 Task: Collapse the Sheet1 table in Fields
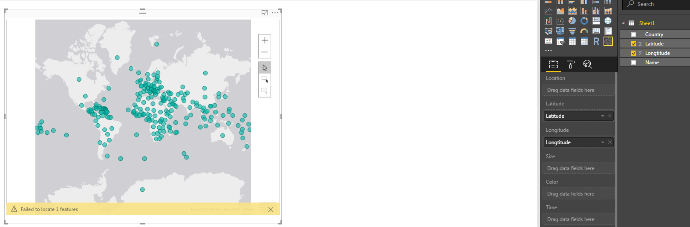coord(623,23)
